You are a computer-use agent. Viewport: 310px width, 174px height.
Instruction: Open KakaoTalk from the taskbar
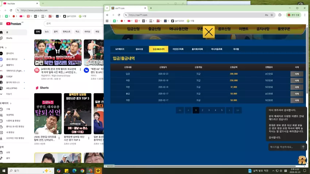point(98,171)
